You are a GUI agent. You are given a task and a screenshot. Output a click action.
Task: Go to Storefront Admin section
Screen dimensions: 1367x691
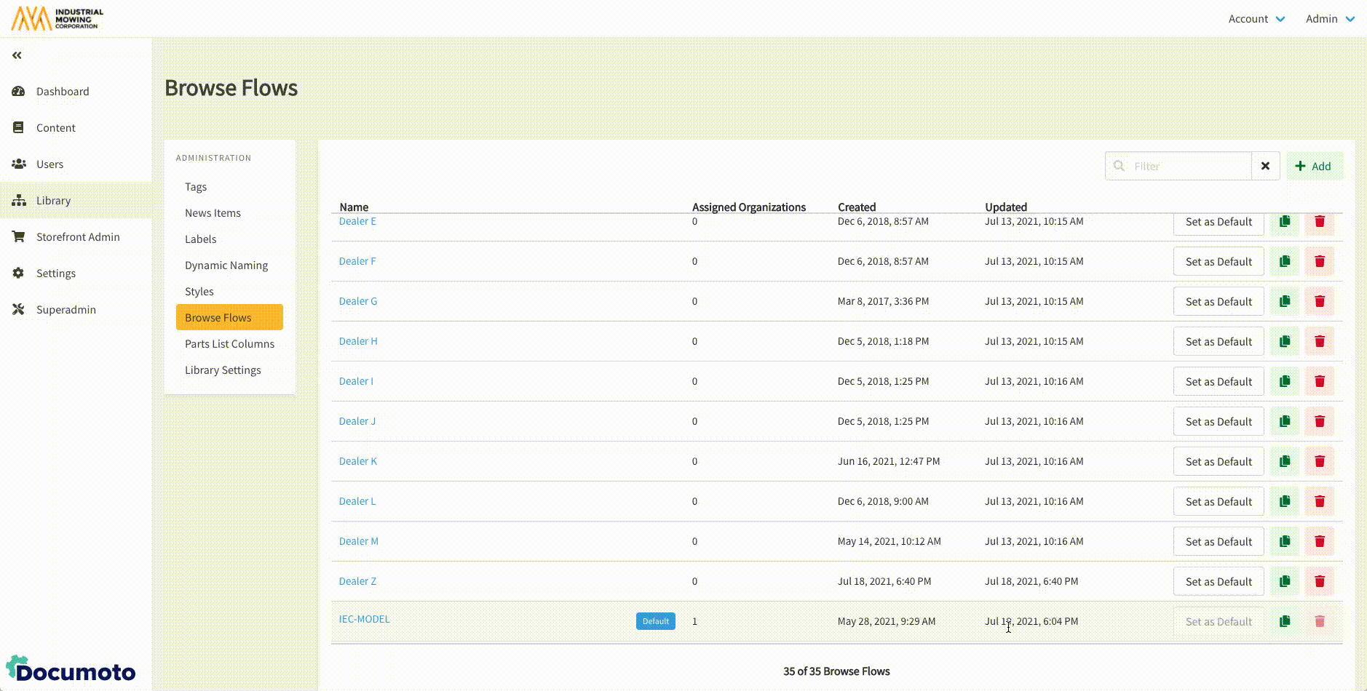78,237
